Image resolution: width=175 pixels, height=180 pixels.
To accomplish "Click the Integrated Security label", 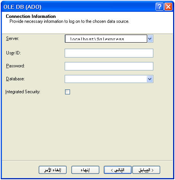I will 23,92.
